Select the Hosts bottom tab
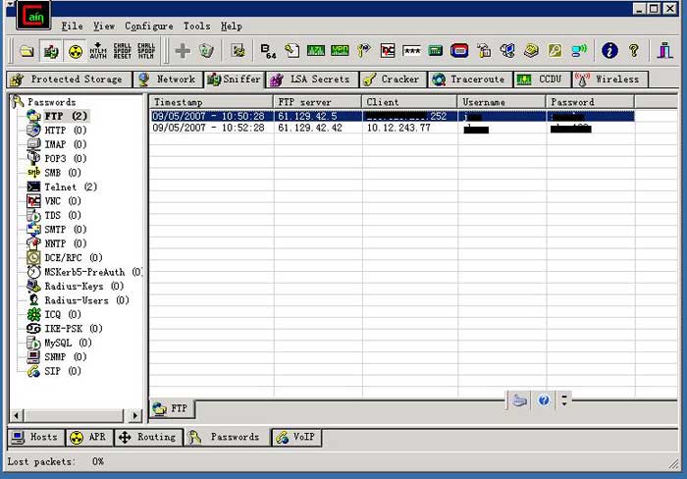 pyautogui.click(x=36, y=438)
